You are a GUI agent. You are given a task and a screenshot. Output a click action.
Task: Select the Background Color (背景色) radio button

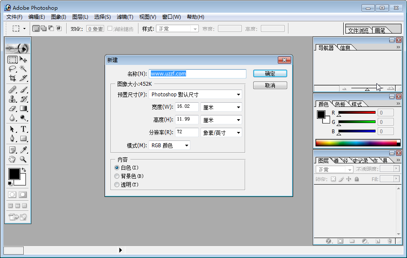tap(117, 177)
